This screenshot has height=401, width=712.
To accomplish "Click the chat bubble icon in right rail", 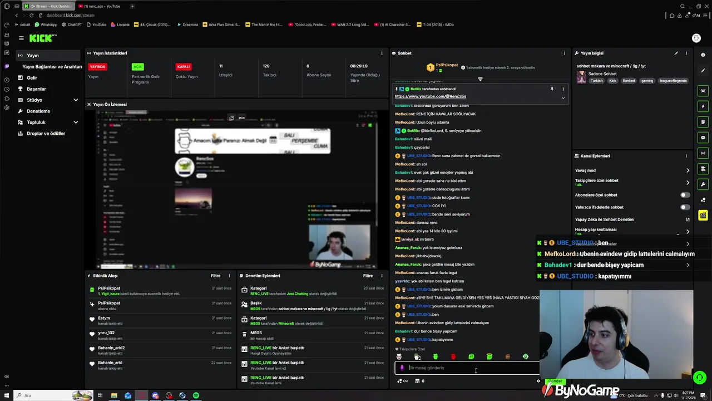I will (x=703, y=138).
